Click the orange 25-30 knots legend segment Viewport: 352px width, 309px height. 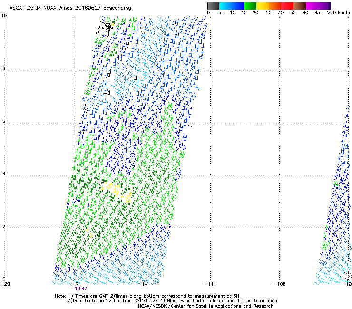point(275,6)
